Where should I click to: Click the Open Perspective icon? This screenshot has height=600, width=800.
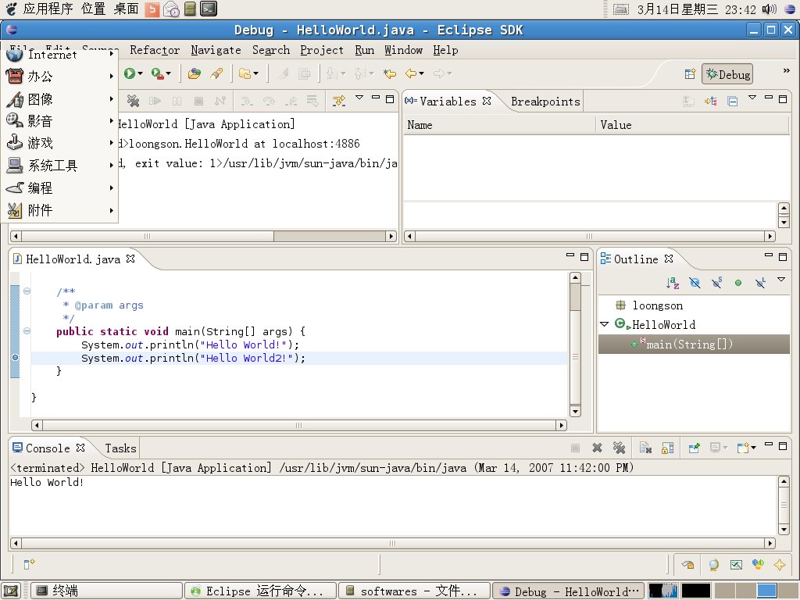tap(690, 74)
